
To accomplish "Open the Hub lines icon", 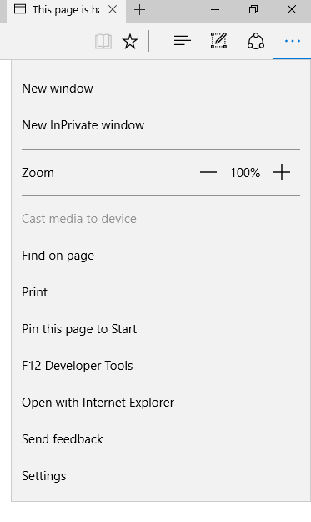I will (182, 41).
